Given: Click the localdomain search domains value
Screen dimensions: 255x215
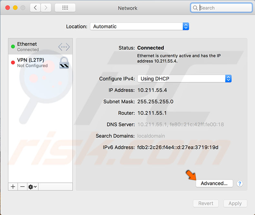Looking at the screenshot, I should (151, 136).
